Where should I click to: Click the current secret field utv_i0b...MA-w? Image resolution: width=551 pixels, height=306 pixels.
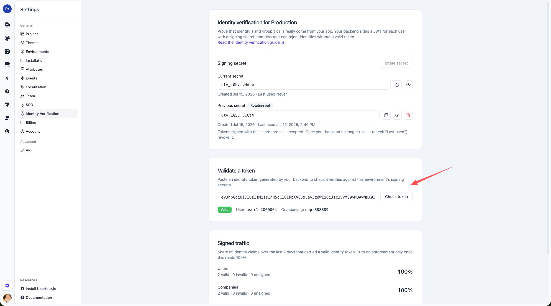(304, 85)
